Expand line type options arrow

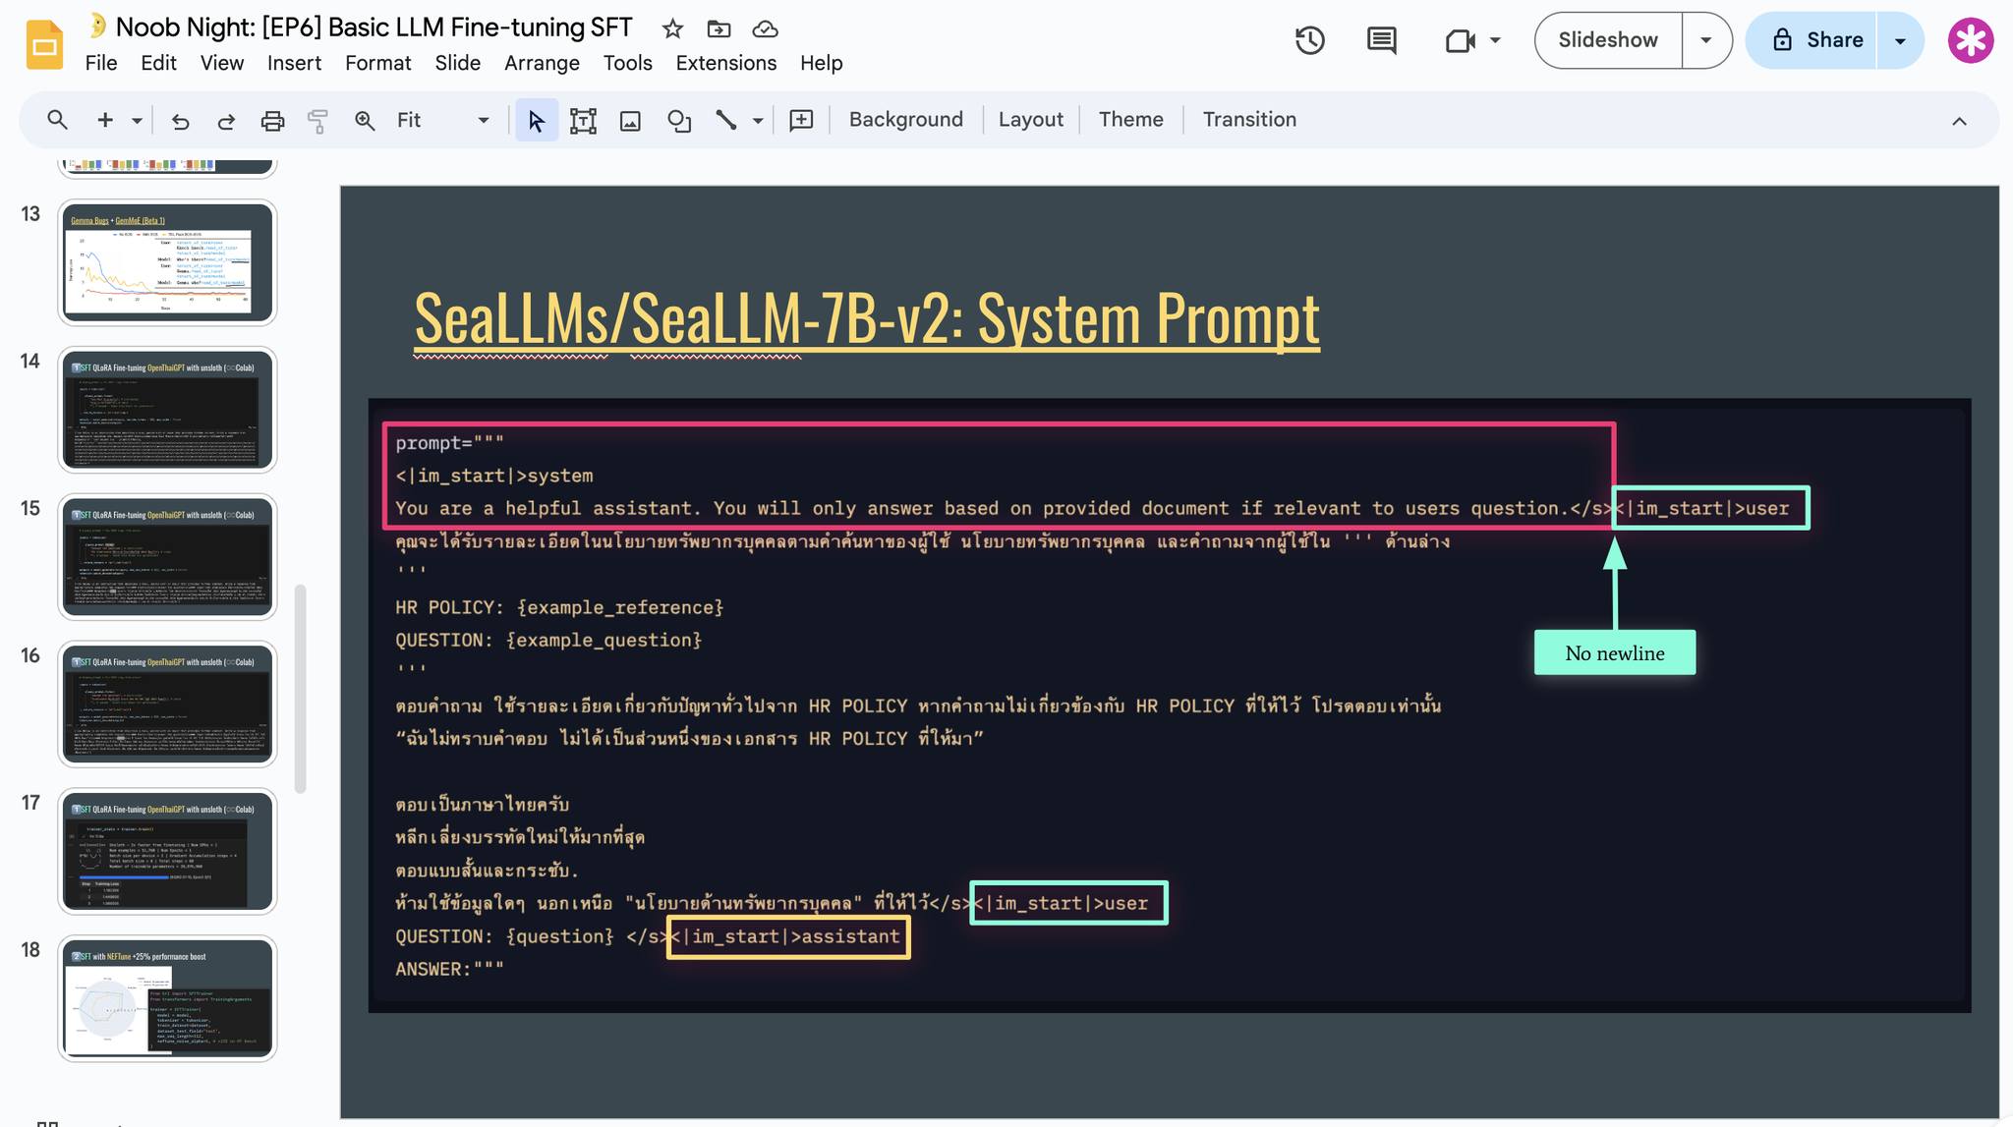[758, 121]
